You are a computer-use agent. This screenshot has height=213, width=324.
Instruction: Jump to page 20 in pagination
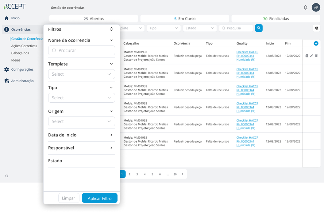175,174
